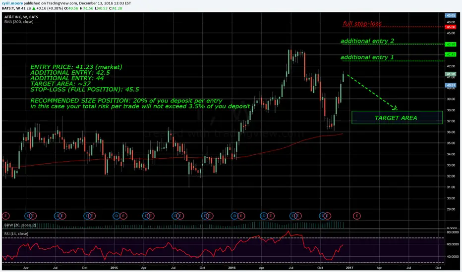Click the 46.00 price axis label
The image size is (462, 272).
tap(451, 22)
